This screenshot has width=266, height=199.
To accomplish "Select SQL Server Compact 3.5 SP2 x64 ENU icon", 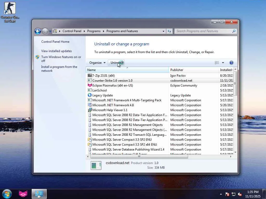I will pyautogui.click(x=90, y=144).
